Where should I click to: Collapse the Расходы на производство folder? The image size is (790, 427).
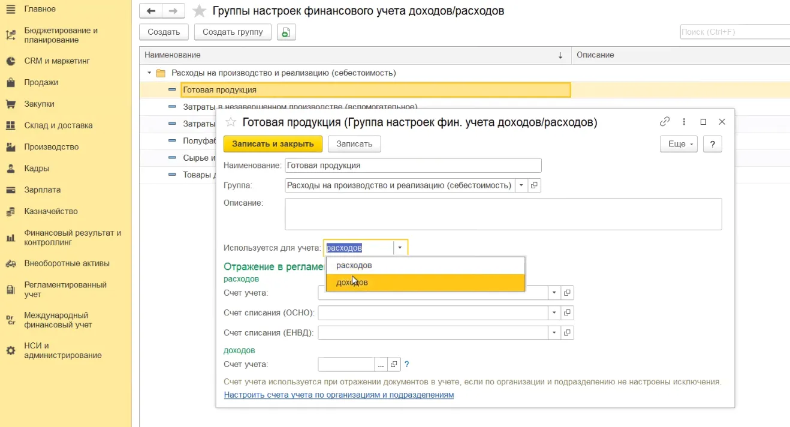(x=149, y=73)
